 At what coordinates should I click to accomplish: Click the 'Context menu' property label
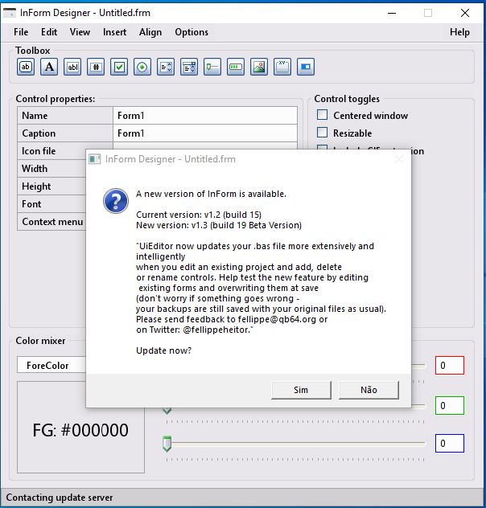pyautogui.click(x=52, y=222)
